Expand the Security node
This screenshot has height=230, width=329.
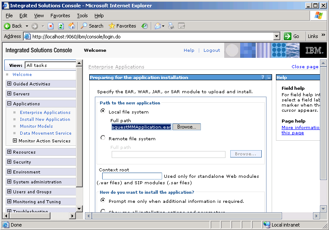[9, 161]
